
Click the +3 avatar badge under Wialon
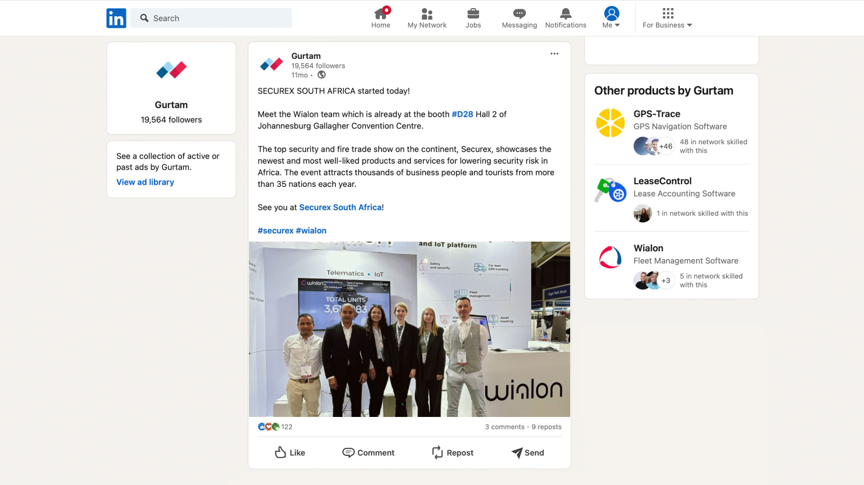[666, 280]
